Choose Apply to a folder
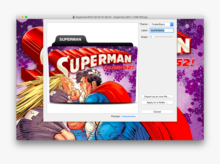220x164 pixels. point(157,102)
